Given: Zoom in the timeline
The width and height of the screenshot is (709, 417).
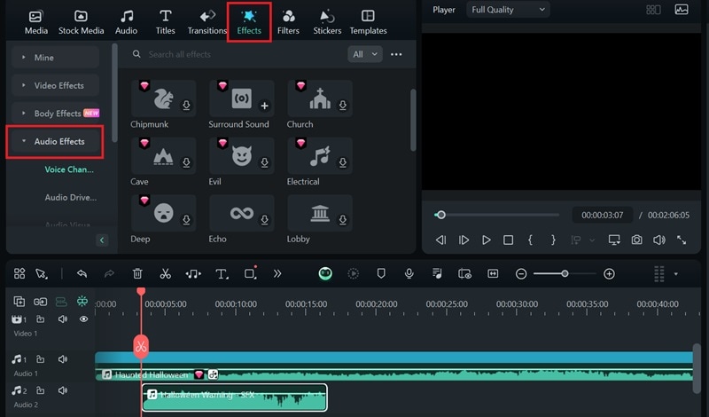Looking at the screenshot, I should coord(609,274).
